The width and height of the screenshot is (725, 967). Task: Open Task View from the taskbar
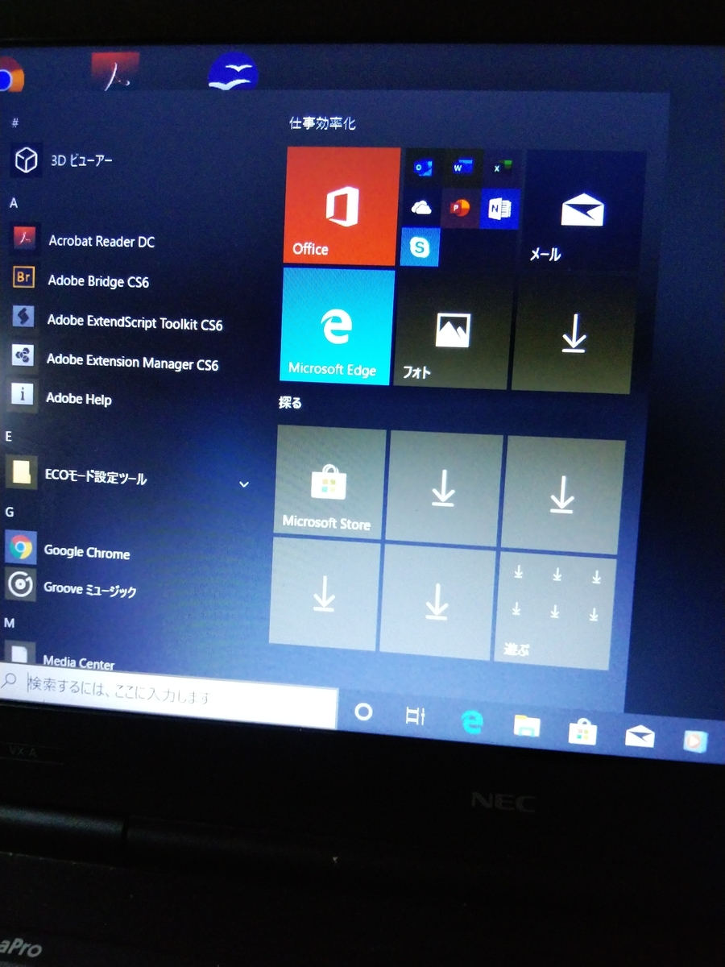tap(416, 716)
